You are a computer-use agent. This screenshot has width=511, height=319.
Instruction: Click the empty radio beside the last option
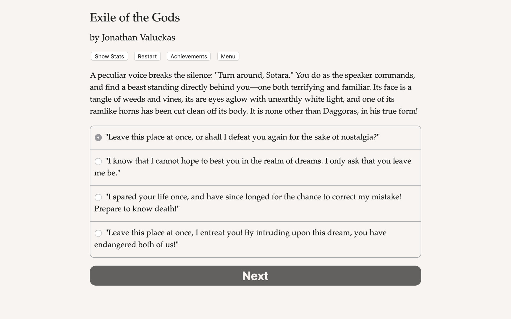click(98, 233)
